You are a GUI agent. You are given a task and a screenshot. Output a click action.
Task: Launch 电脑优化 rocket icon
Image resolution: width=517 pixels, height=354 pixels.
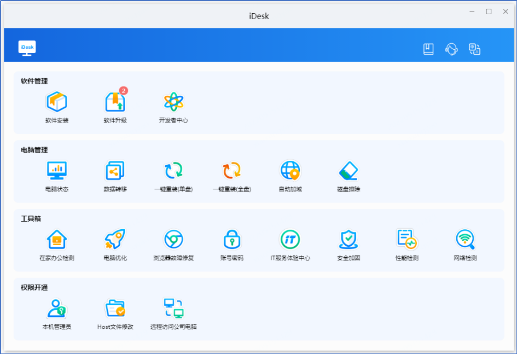[115, 239]
